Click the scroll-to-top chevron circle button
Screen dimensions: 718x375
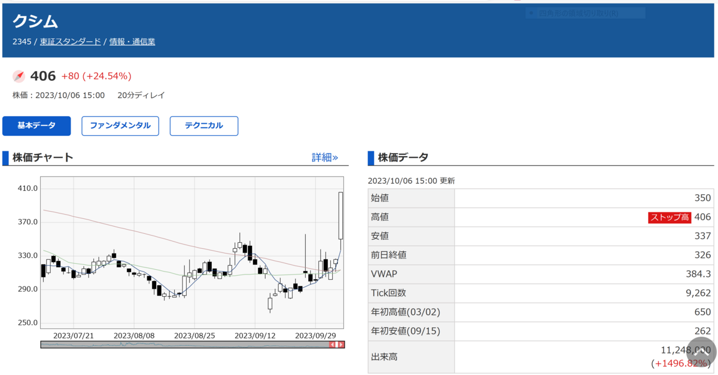700,352
